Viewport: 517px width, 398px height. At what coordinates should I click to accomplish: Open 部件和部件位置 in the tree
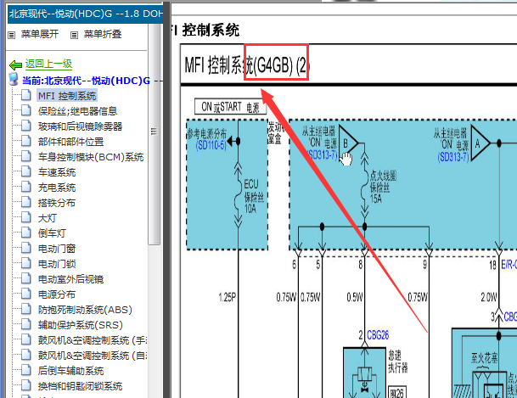point(70,142)
